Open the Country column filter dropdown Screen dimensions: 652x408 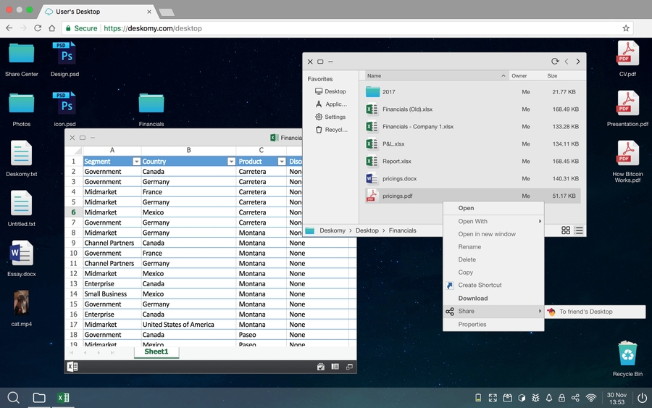click(x=231, y=162)
